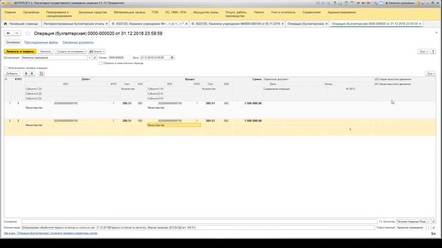Open the responsible person record via open icon
Viewport: 442px width, 248px height.
pyautogui.click(x=434, y=227)
